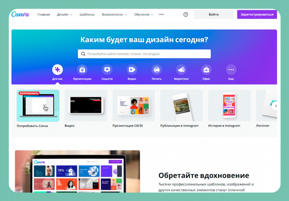Viewport: 289px width, 201px height.
Task: Open the three-dots more menu in navbar
Action: point(161,14)
